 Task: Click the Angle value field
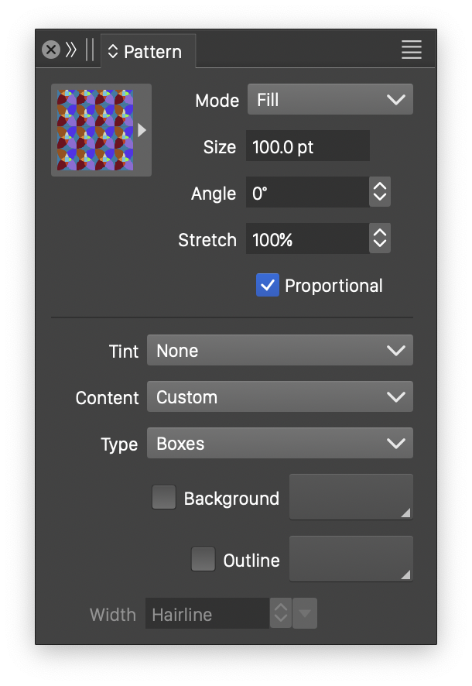point(306,193)
